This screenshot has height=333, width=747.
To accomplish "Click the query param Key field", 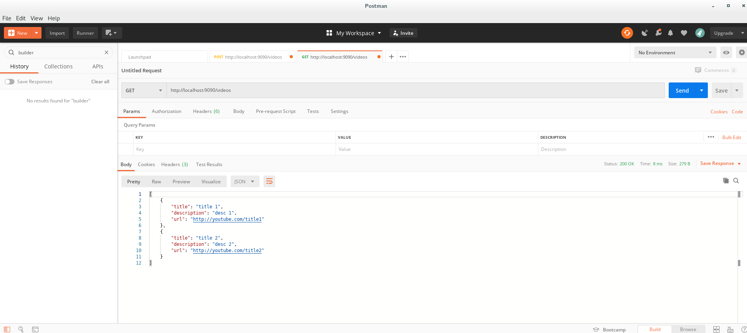I will click(234, 149).
